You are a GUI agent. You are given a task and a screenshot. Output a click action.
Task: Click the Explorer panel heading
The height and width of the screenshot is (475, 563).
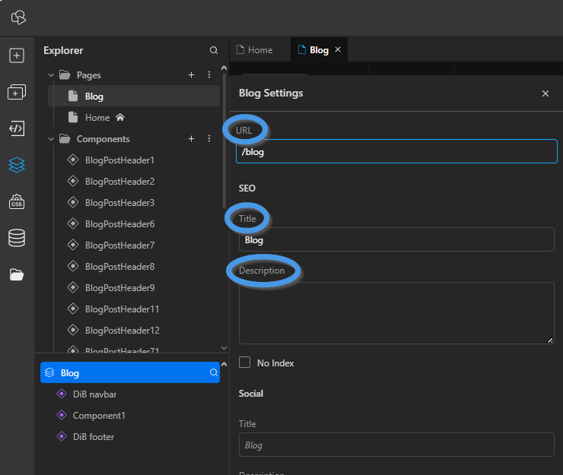(63, 50)
